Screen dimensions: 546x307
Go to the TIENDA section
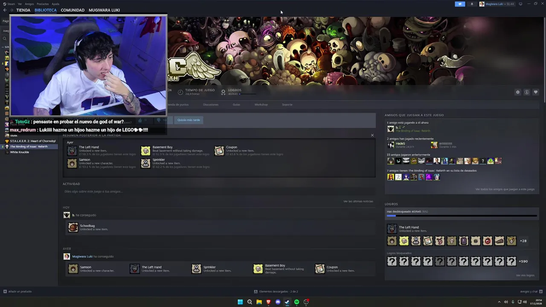point(23,10)
